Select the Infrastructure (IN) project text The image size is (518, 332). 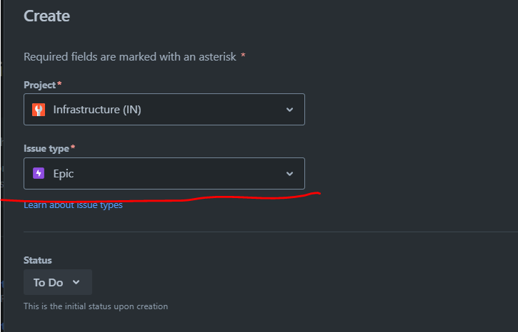click(x=97, y=110)
